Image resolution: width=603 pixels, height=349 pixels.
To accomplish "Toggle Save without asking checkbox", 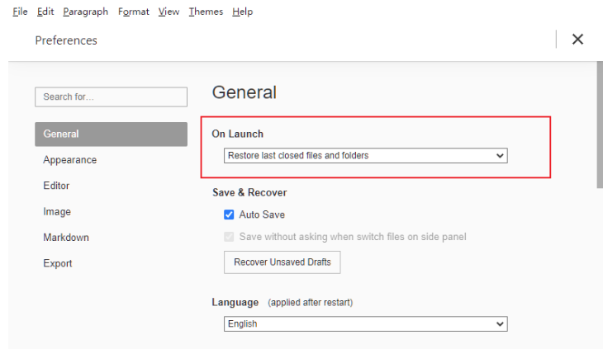I will [x=230, y=237].
